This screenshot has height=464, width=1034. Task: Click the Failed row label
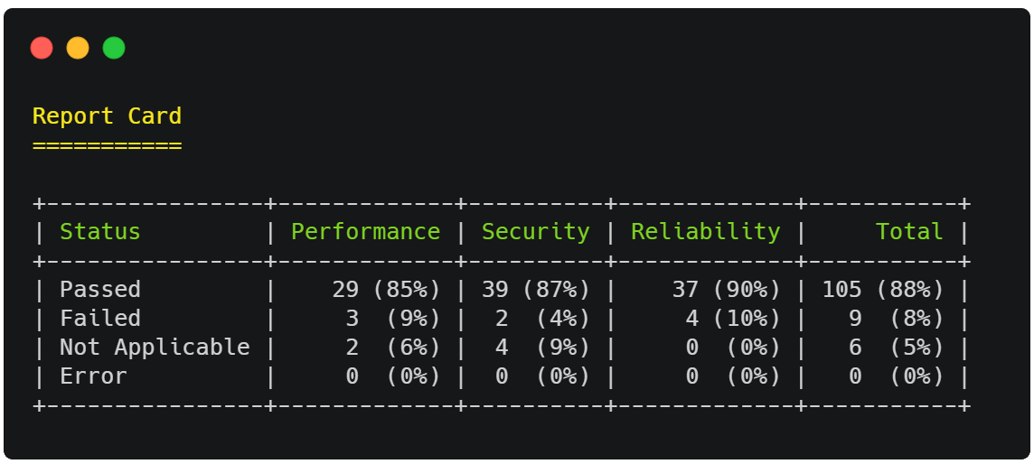(100, 319)
